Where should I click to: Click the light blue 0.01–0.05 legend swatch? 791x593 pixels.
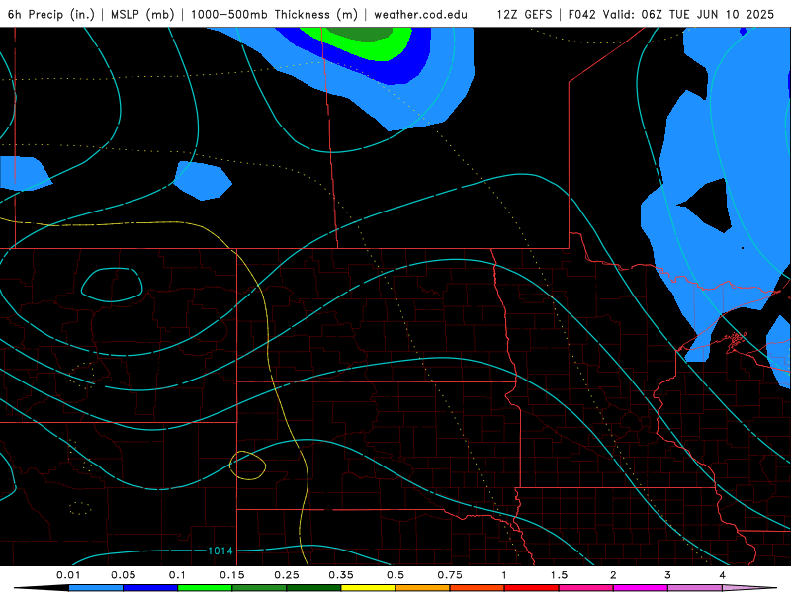[x=96, y=588]
